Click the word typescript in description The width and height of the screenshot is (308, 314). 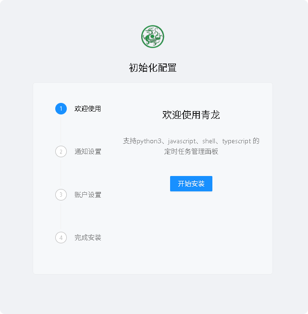click(236, 141)
